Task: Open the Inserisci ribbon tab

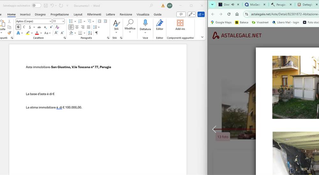Action: [x=25, y=14]
